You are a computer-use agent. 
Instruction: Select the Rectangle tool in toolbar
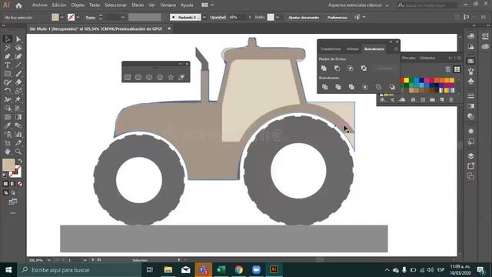tap(8, 74)
